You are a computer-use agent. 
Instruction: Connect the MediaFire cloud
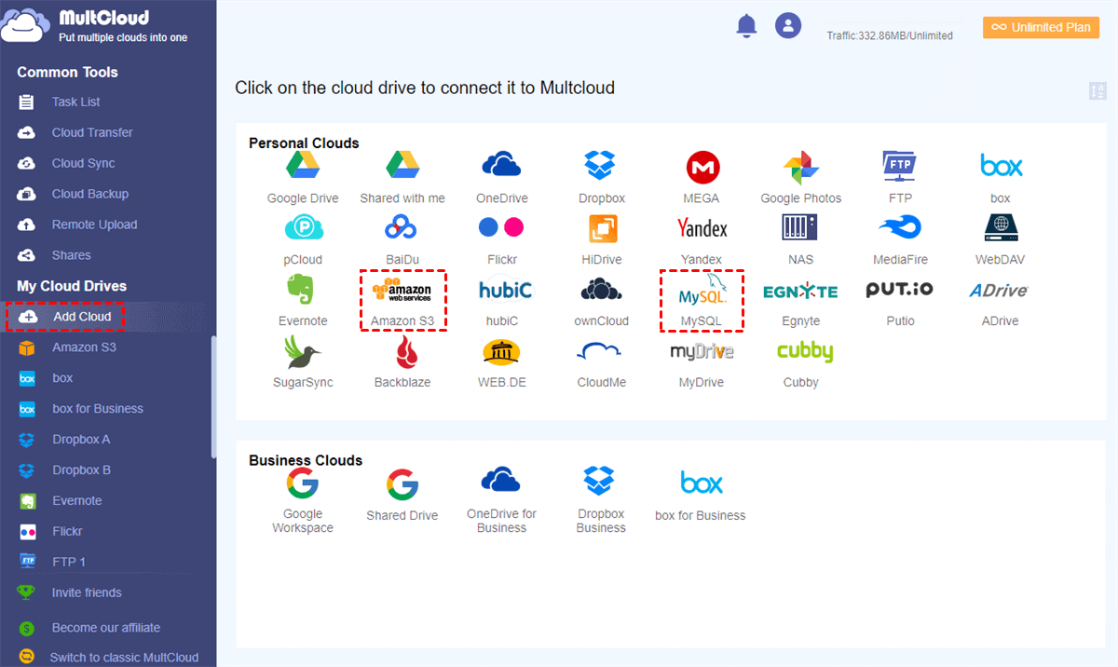point(900,238)
